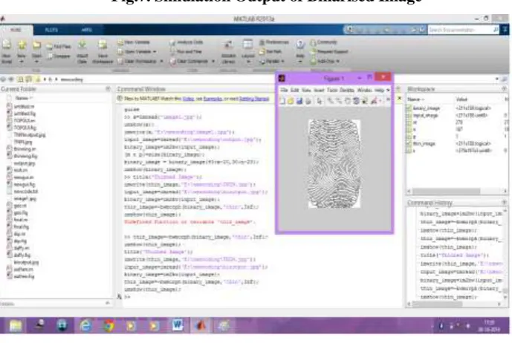Select the Pan hand tool in Figure 1
512x343 pixels.
pyautogui.click(x=348, y=101)
